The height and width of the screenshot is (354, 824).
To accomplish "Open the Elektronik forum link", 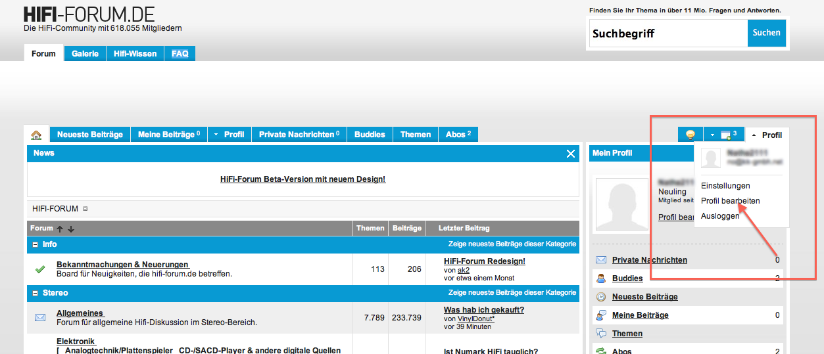I will (x=76, y=342).
